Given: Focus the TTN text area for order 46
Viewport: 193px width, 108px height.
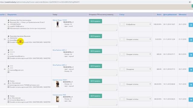Looking at the screenshot, I should [x=103, y=72].
